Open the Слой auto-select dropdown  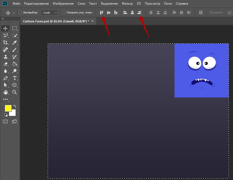point(50,13)
